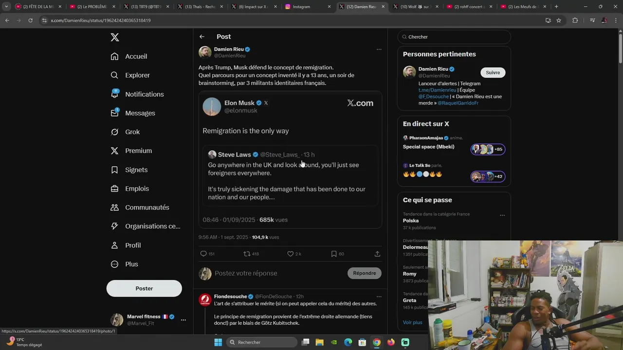Image resolution: width=623 pixels, height=350 pixels.
Task: Click browser back button
Action: click(x=7, y=20)
